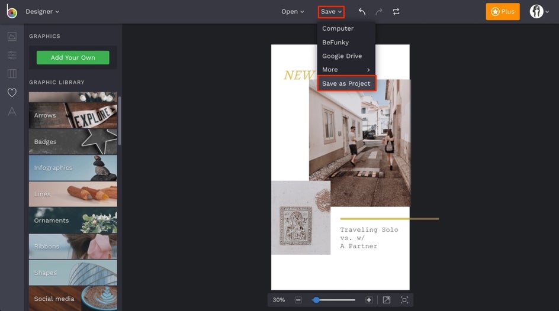Toggle the Save dropdown menu
Screen dimensions: 559x311
coord(331,12)
